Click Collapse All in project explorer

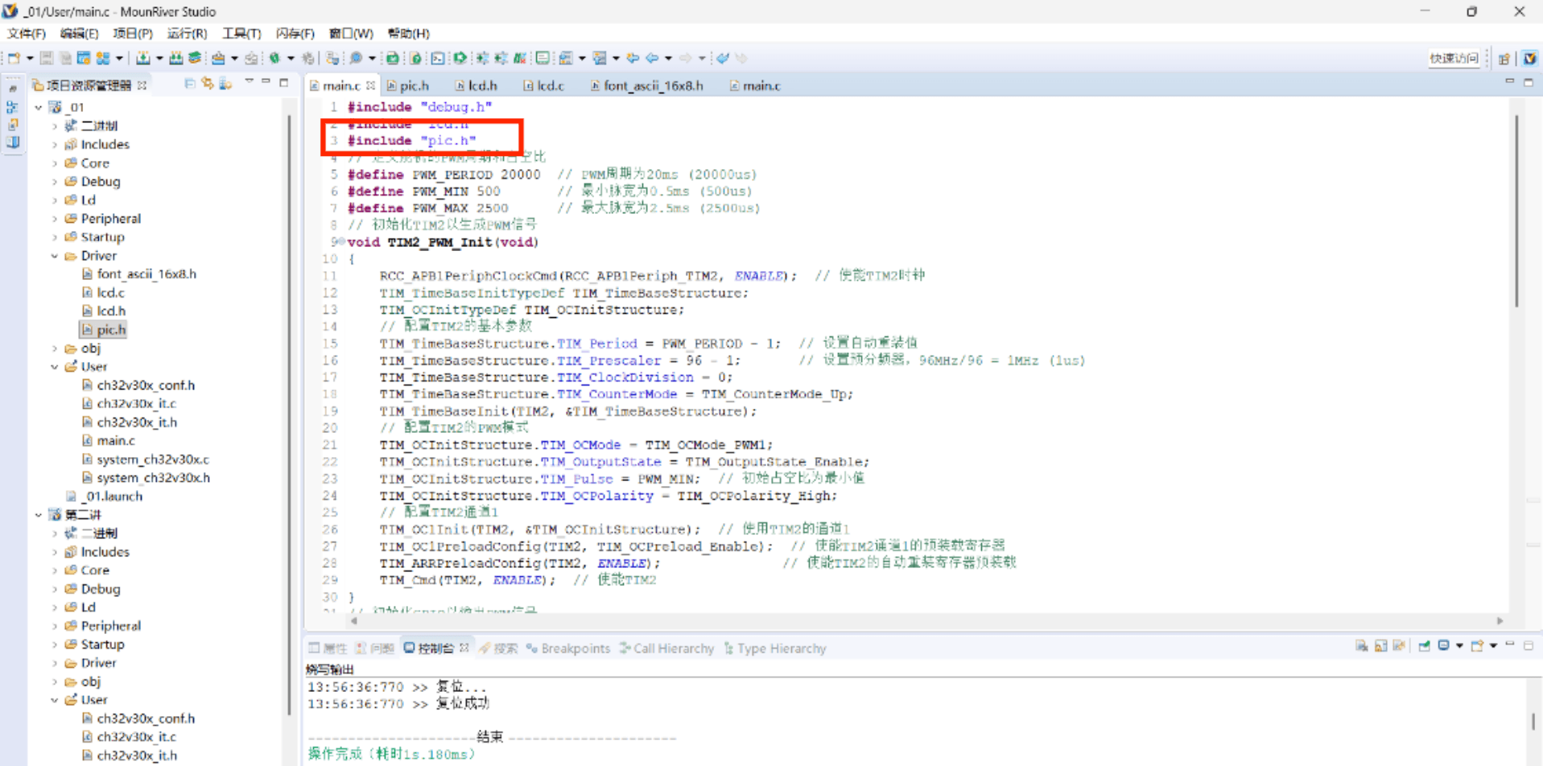(x=190, y=84)
